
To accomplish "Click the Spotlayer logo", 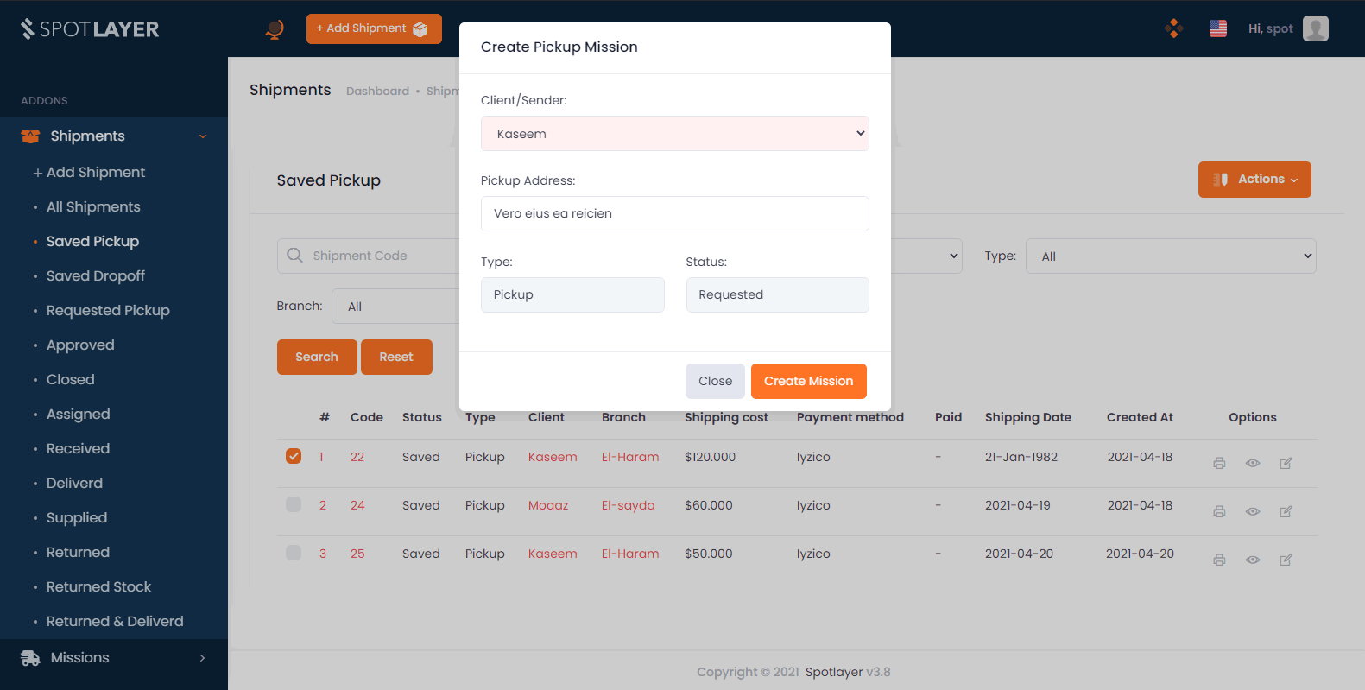I will pos(90,29).
